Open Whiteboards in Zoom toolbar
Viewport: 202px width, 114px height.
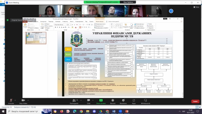pos(146,101)
